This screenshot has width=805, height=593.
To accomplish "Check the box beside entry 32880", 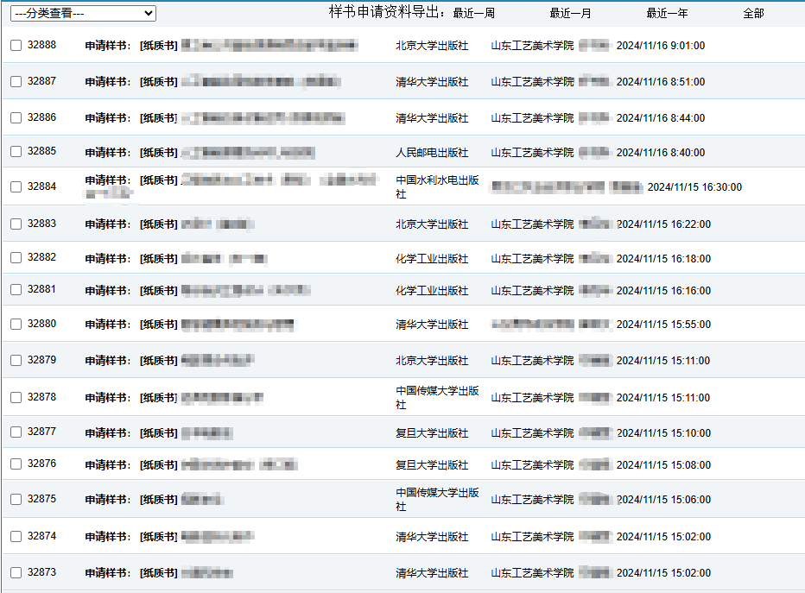I will click(x=16, y=325).
